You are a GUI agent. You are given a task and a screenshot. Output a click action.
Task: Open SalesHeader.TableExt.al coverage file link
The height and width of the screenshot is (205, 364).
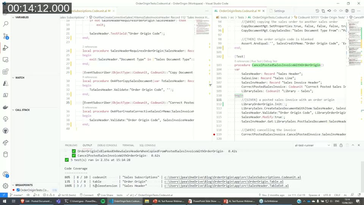(226, 186)
